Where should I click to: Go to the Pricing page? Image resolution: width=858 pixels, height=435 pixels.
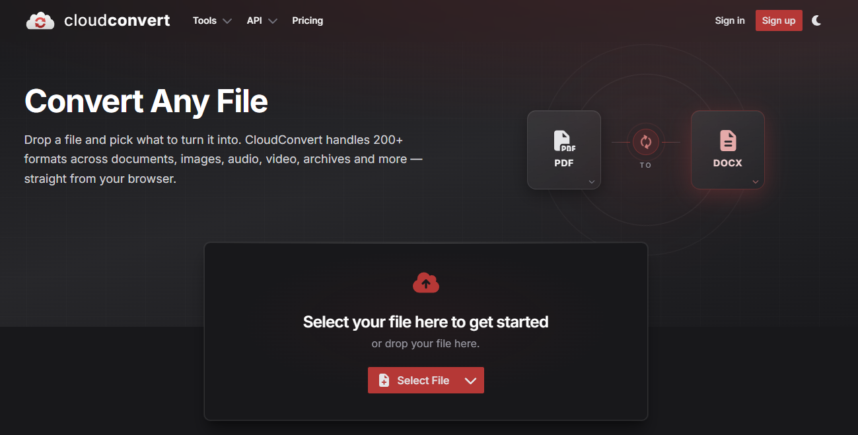308,20
